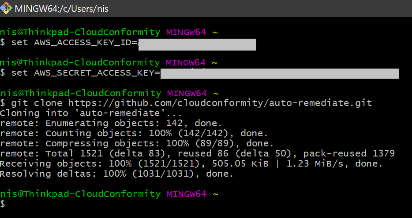Select the redacted secret access key value
The image size is (412, 218).
280,73
